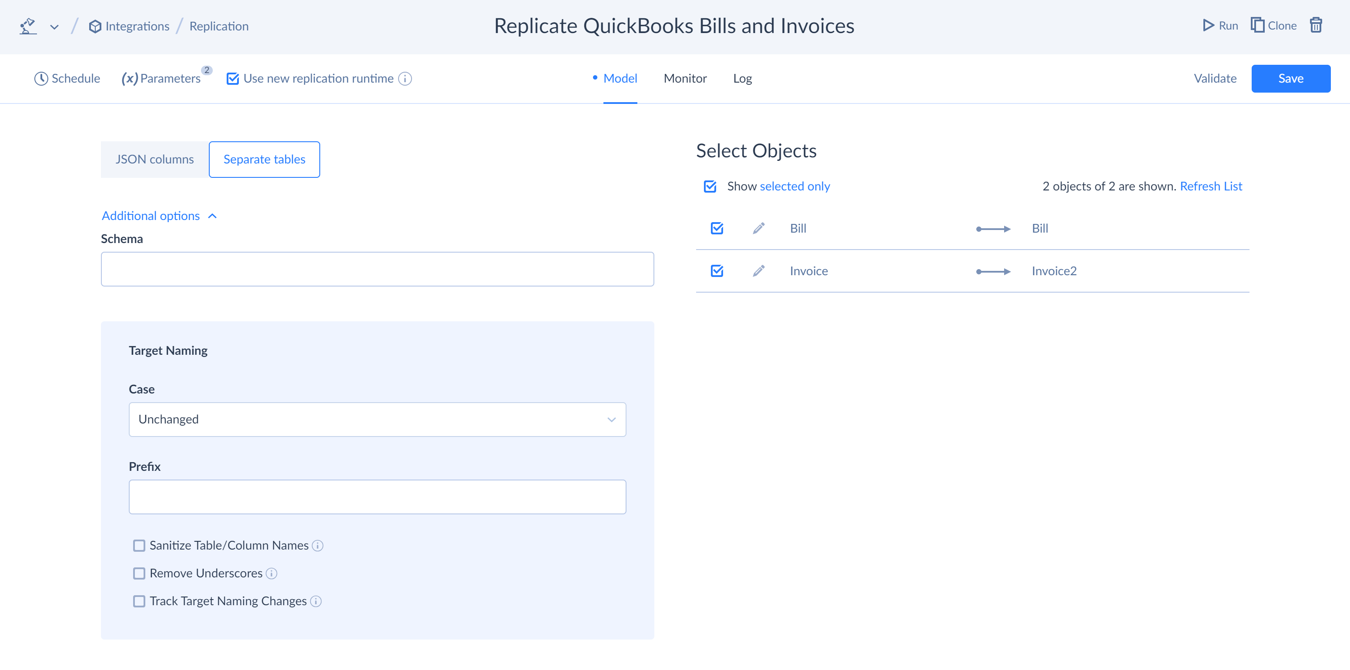Show info for Track Target Naming Changes

[315, 601]
